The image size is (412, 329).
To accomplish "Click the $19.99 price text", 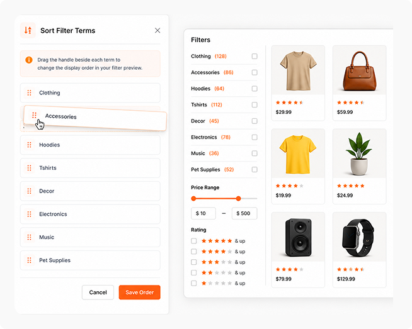I will (283, 195).
